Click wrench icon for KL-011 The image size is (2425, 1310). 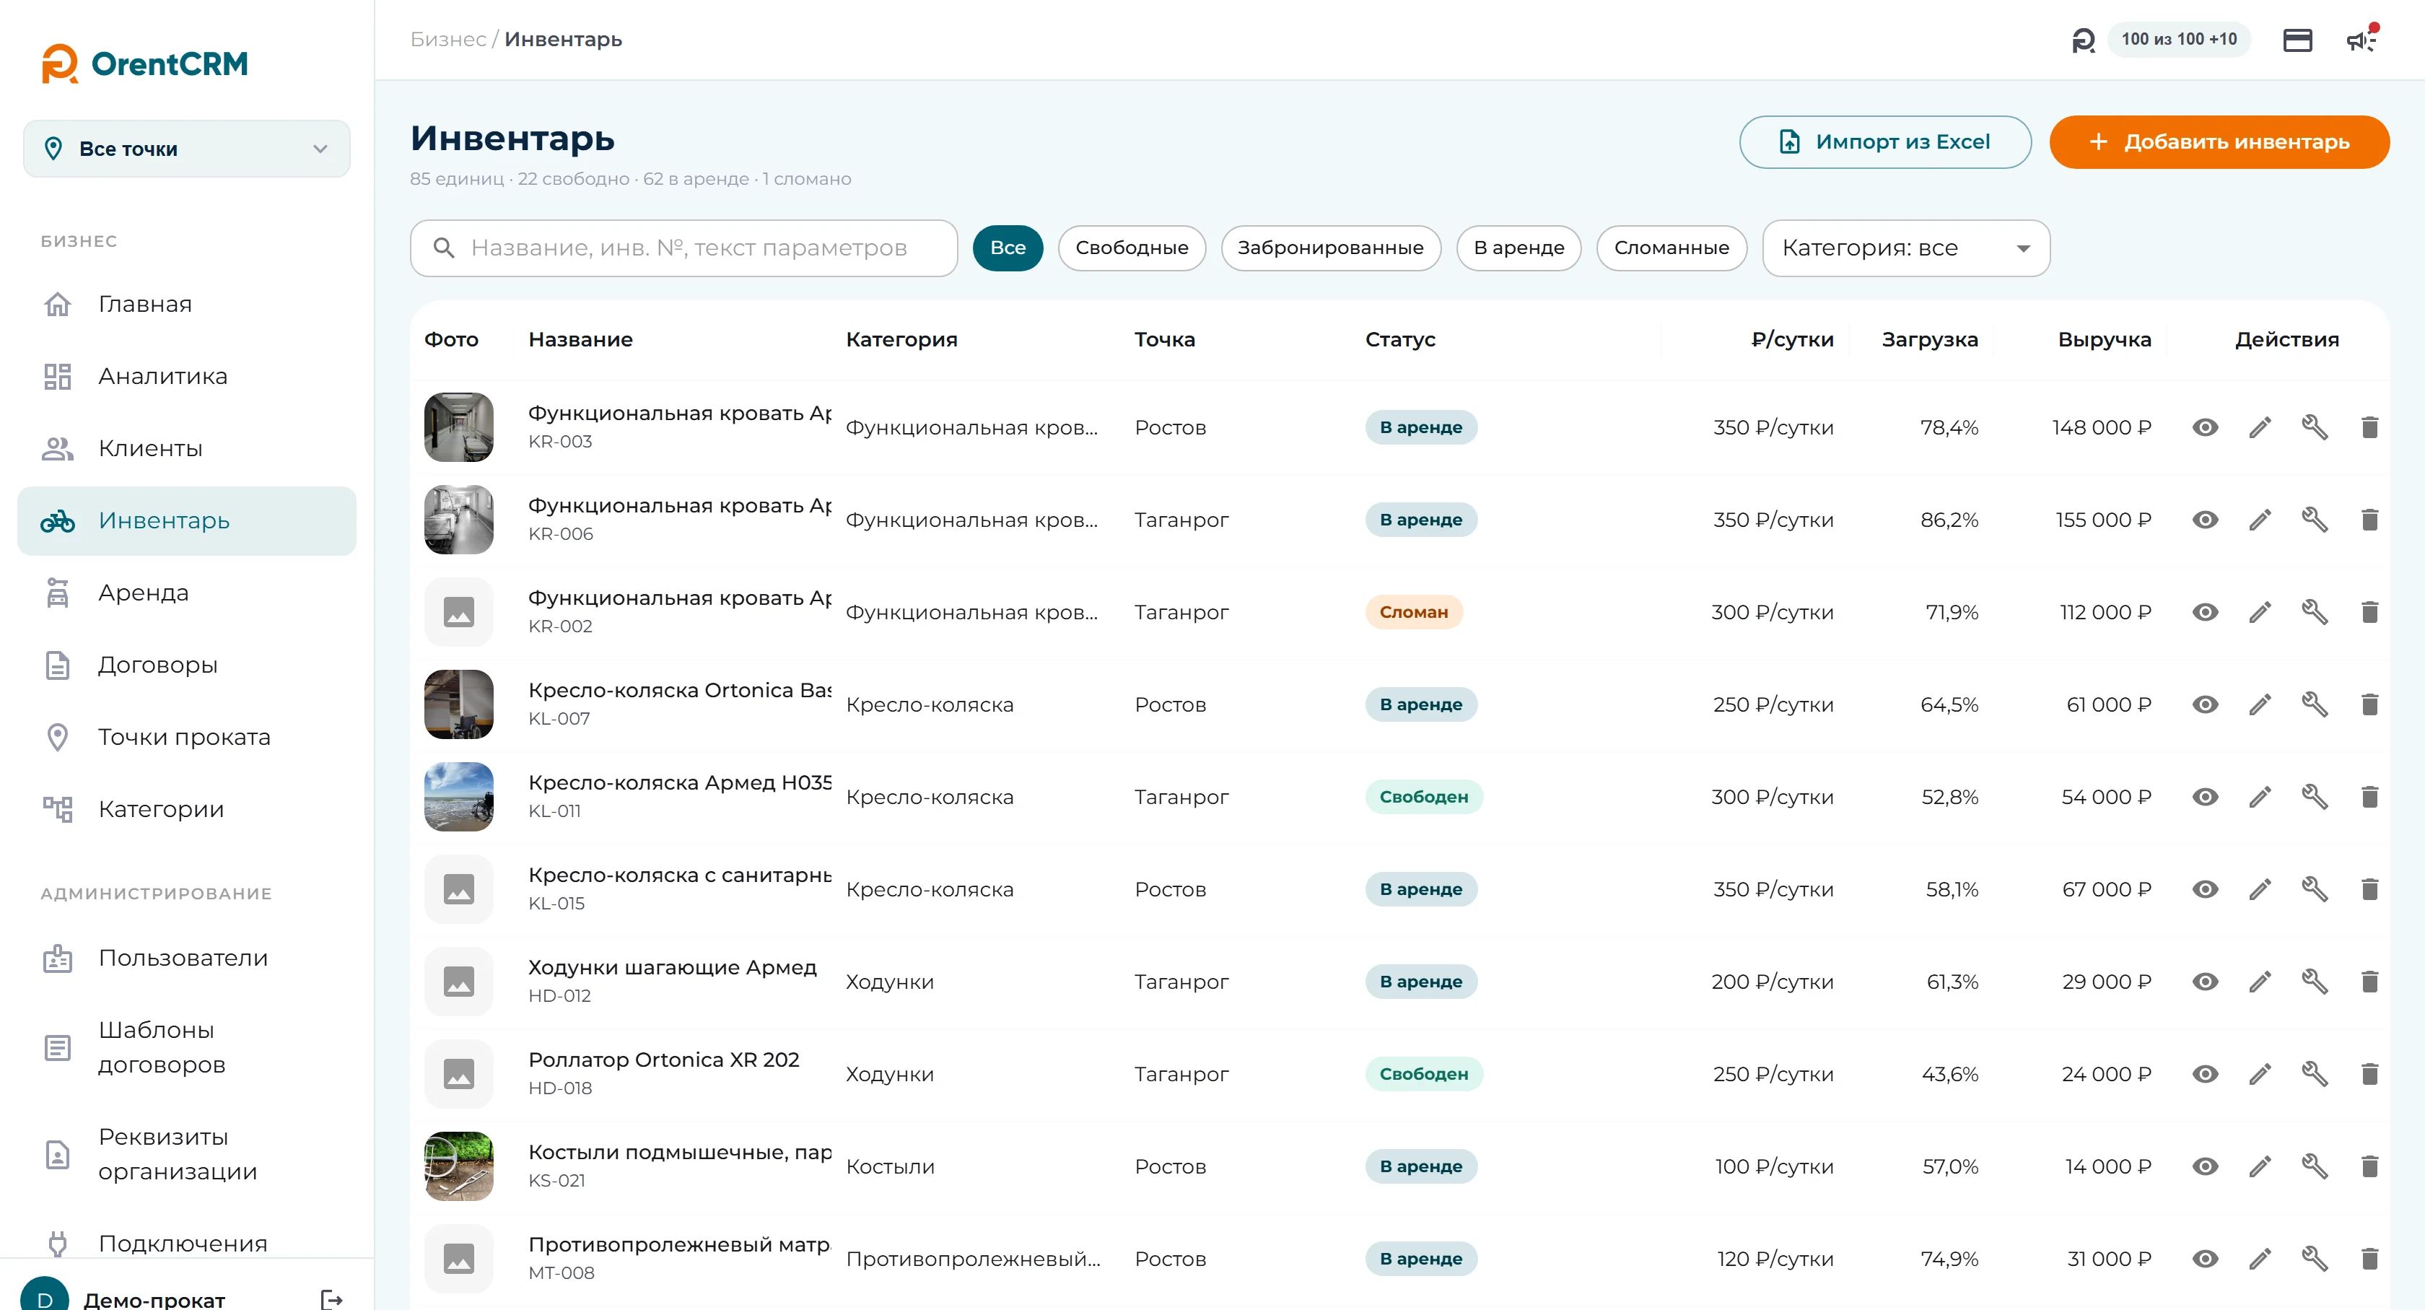coord(2315,796)
